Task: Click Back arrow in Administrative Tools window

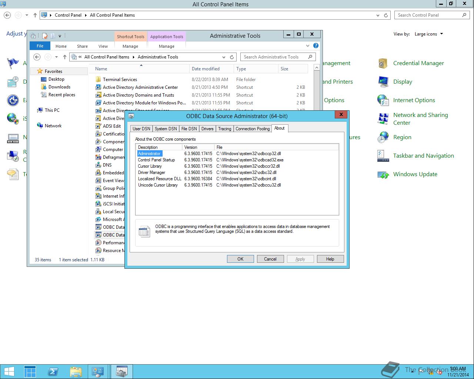Action: coord(37,57)
